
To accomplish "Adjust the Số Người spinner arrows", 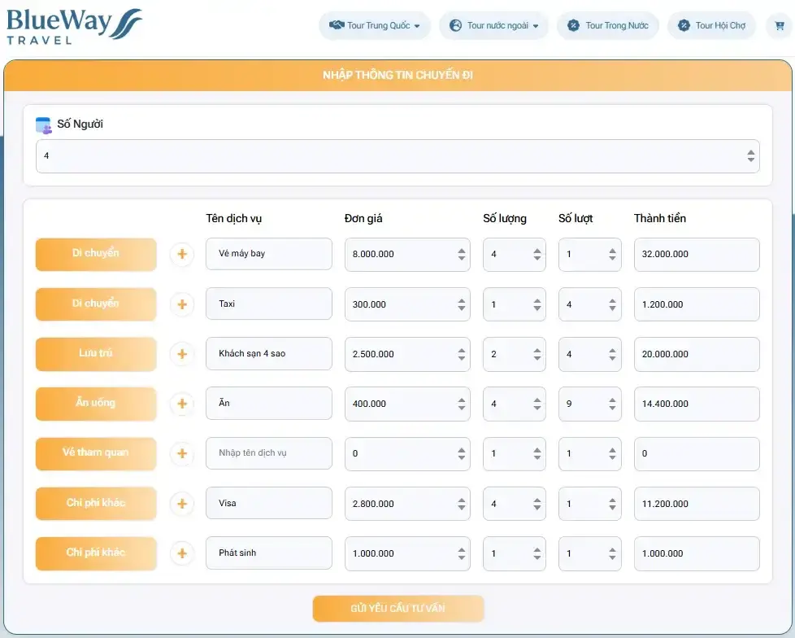I will click(750, 155).
